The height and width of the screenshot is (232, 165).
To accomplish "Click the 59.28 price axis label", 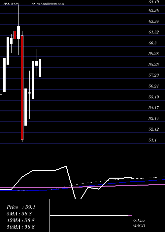I will tap(154, 54).
